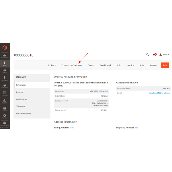The image size is (172, 172).
Task: Edit the Billing Address
Action: point(72,128)
